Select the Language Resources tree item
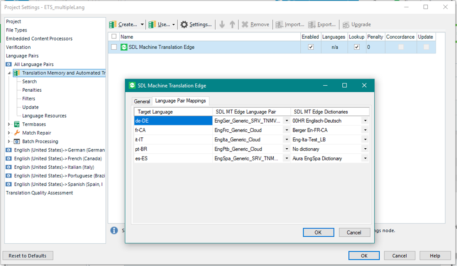Viewport: 457px width, 266px height. tap(44, 116)
